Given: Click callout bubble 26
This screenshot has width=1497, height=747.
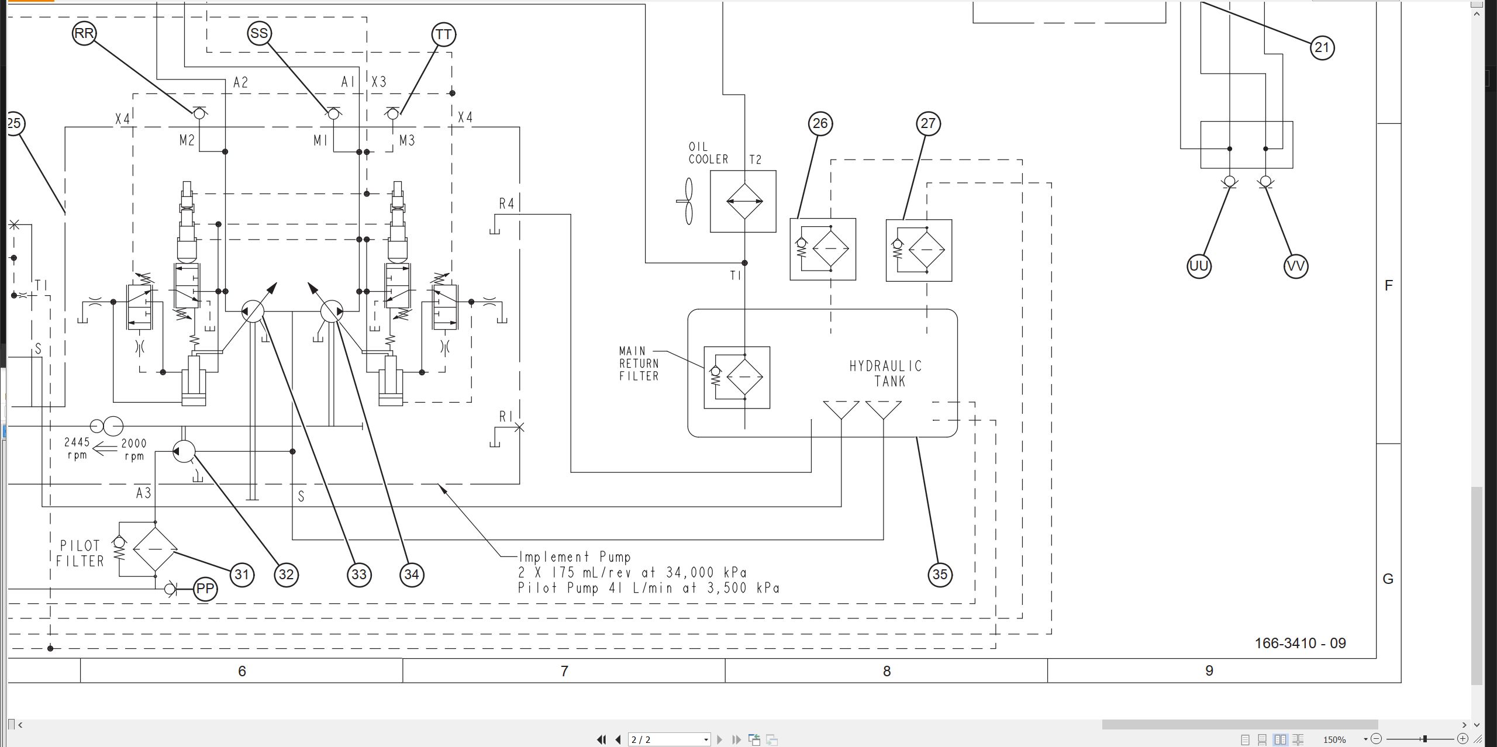Looking at the screenshot, I should point(820,123).
